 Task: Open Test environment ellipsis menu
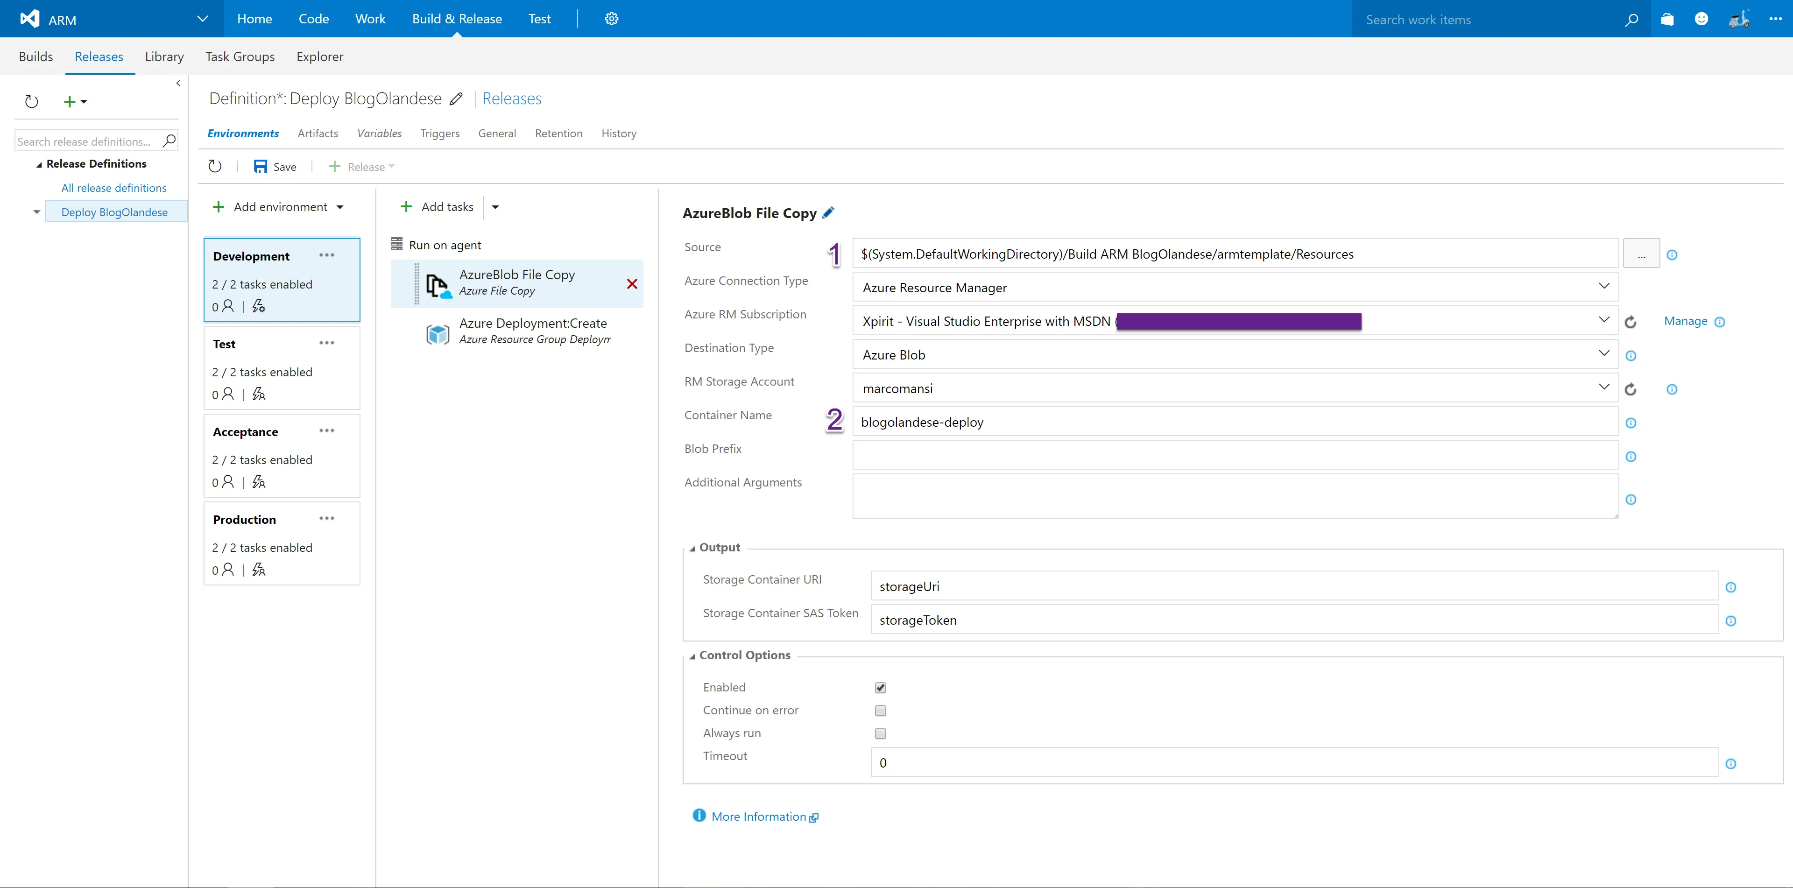click(327, 343)
